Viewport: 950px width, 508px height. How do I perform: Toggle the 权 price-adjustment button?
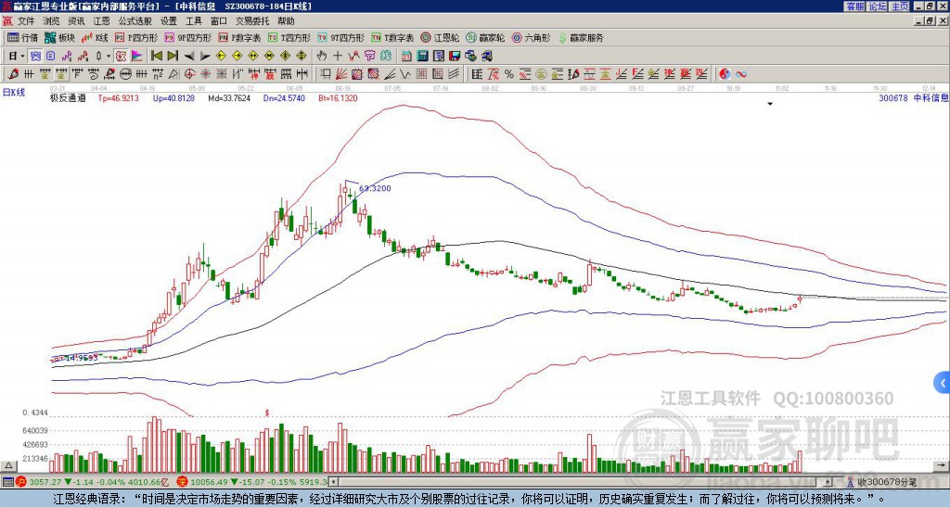(x=121, y=57)
